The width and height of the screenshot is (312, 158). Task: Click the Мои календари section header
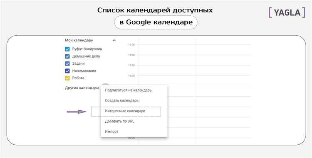pyautogui.click(x=79, y=40)
